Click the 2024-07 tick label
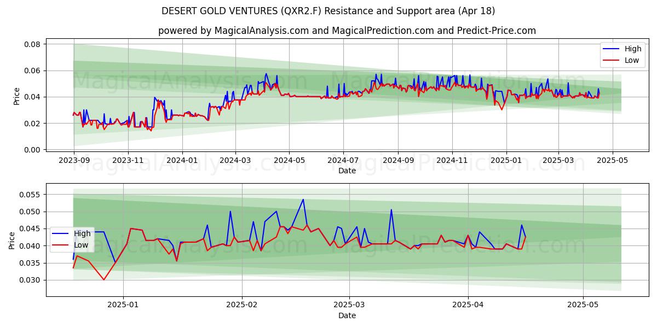Viewport: 657px width, 328px height. 343,160
